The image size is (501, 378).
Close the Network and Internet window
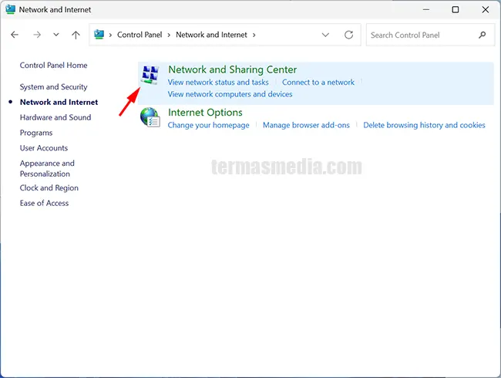click(x=485, y=9)
